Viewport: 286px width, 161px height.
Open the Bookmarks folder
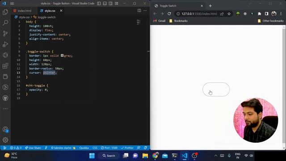(x=178, y=21)
